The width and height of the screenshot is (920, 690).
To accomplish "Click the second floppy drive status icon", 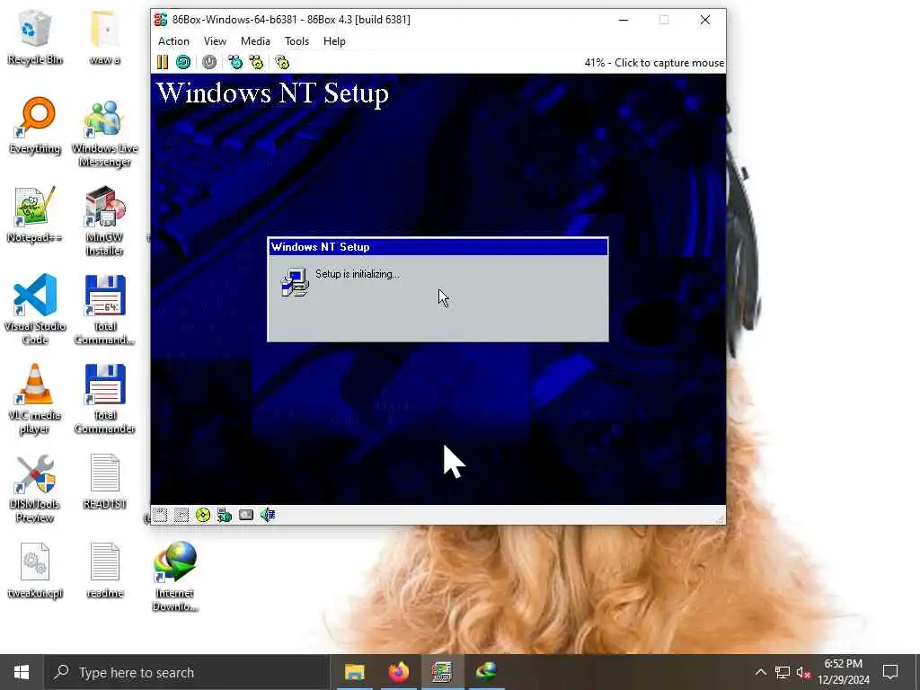I will point(181,515).
